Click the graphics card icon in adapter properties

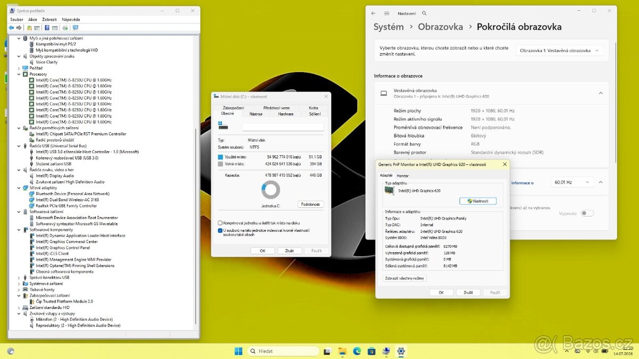pos(390,190)
